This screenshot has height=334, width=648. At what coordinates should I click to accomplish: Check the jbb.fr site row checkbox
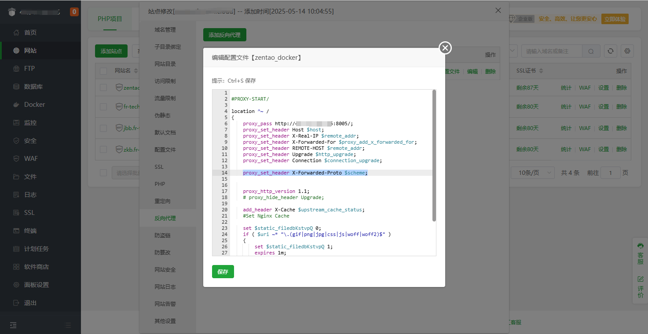tap(103, 128)
